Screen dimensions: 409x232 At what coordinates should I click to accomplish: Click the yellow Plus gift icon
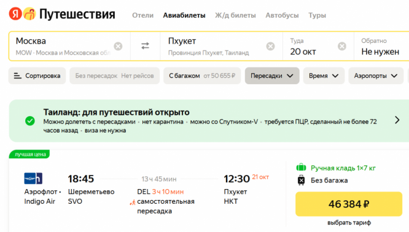(x=29, y=14)
